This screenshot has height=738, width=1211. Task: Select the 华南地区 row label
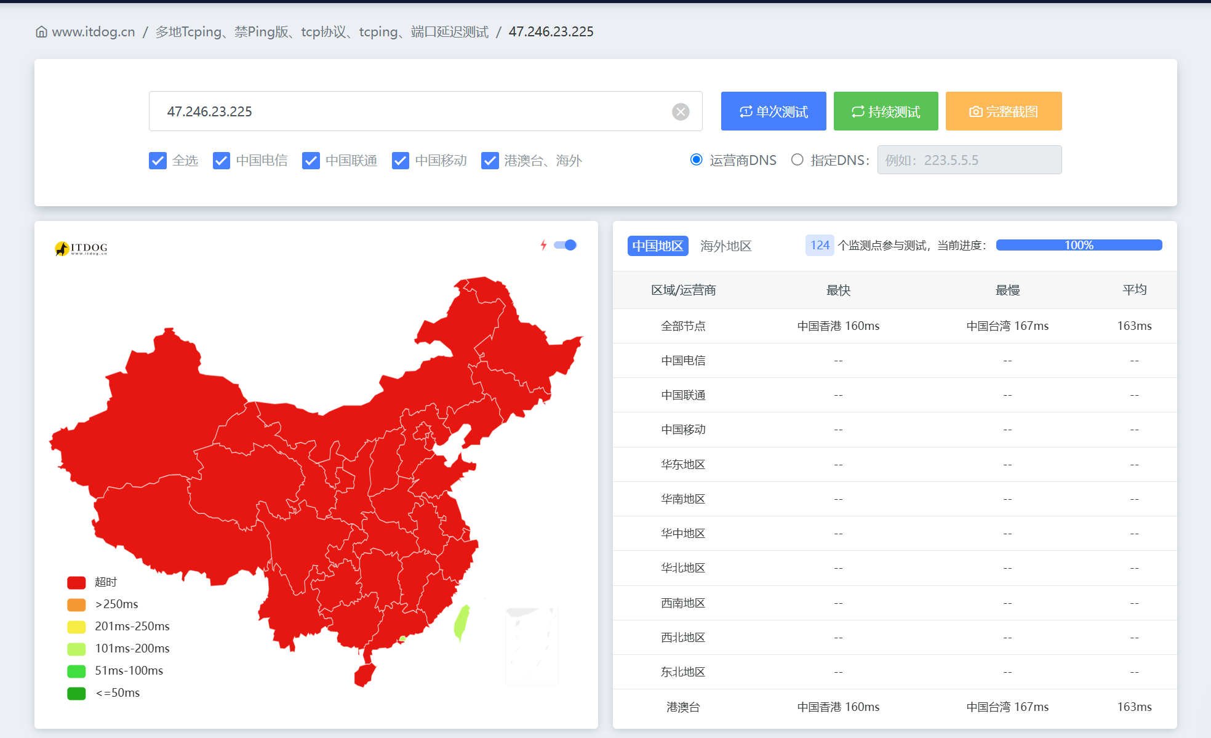tap(683, 499)
